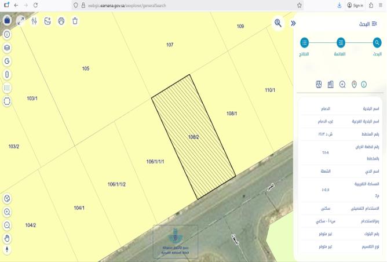Viewport: 387px width, 262px height.
Task: Toggle the fullscreen expand arrows
Action: pyautogui.click(x=20, y=21)
